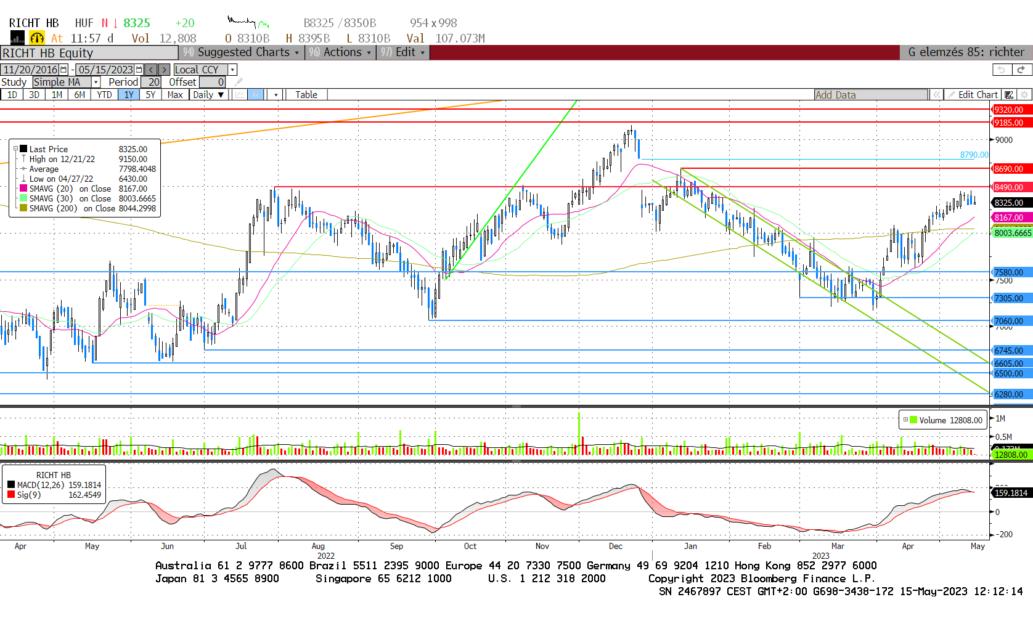Click the 159.1814 MACD axis label
1033x618 pixels.
(x=1011, y=493)
